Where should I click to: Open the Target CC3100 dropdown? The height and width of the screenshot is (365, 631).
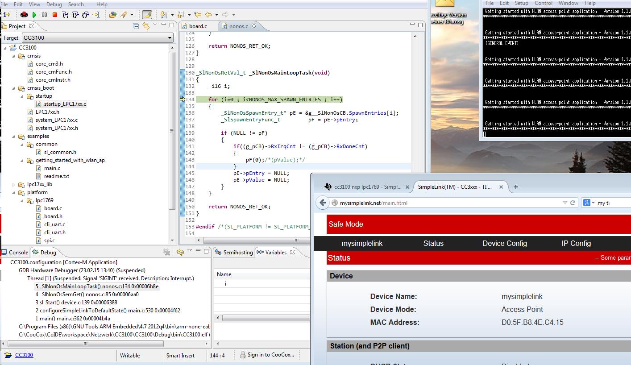coord(170,38)
